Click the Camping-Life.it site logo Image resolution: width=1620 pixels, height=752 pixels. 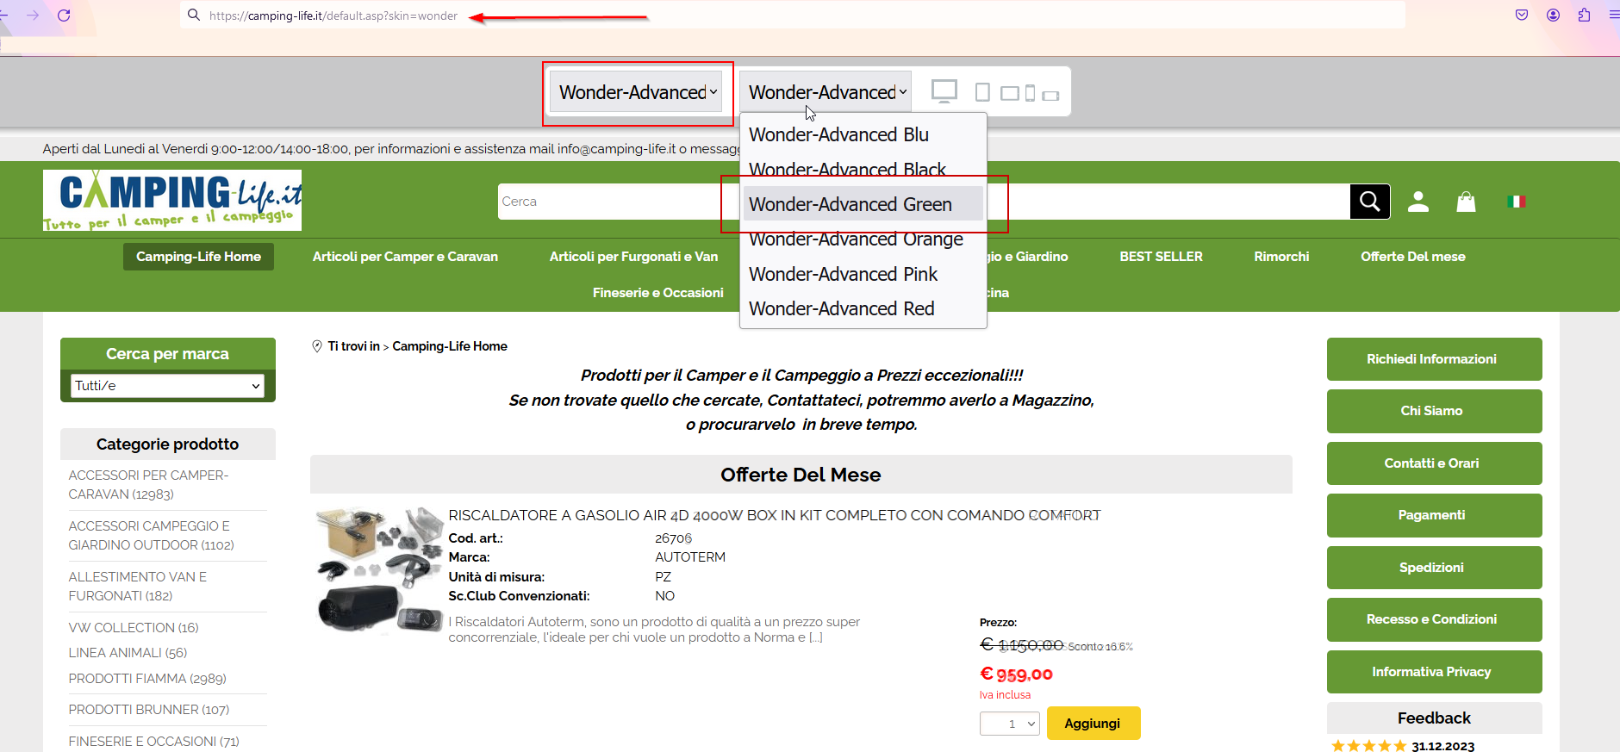click(x=172, y=200)
